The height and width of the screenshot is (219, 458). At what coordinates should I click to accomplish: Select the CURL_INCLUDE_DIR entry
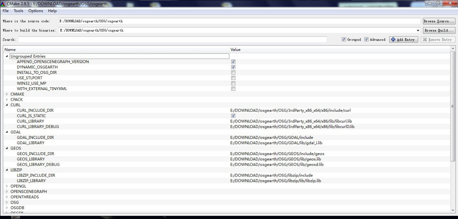pyautogui.click(x=35, y=111)
